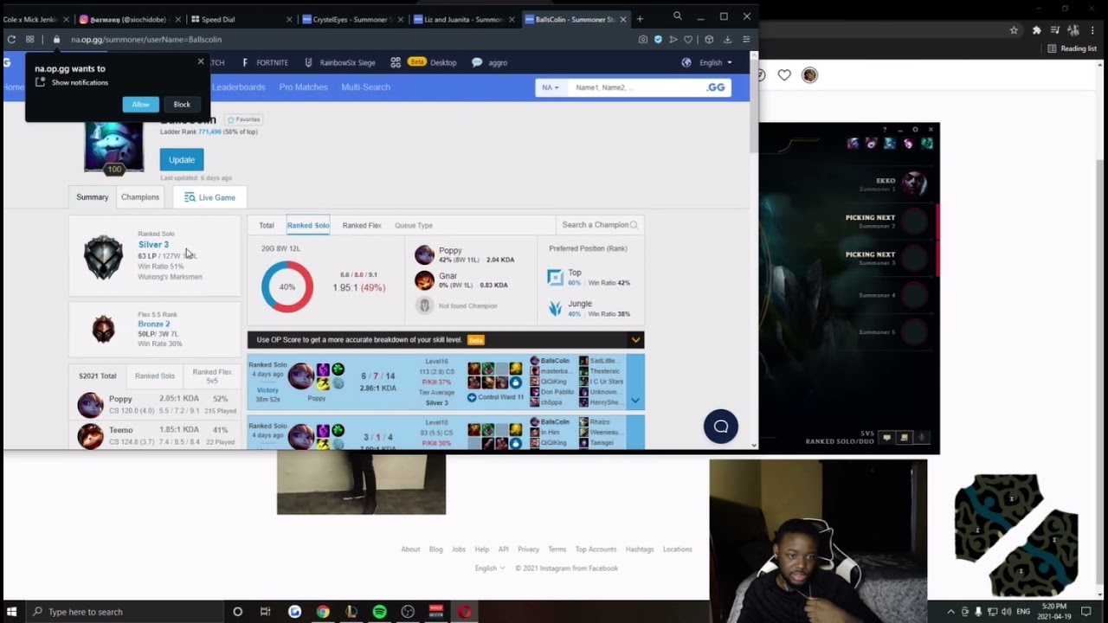Open the NA region dropdown
The height and width of the screenshot is (623, 1108).
point(551,87)
